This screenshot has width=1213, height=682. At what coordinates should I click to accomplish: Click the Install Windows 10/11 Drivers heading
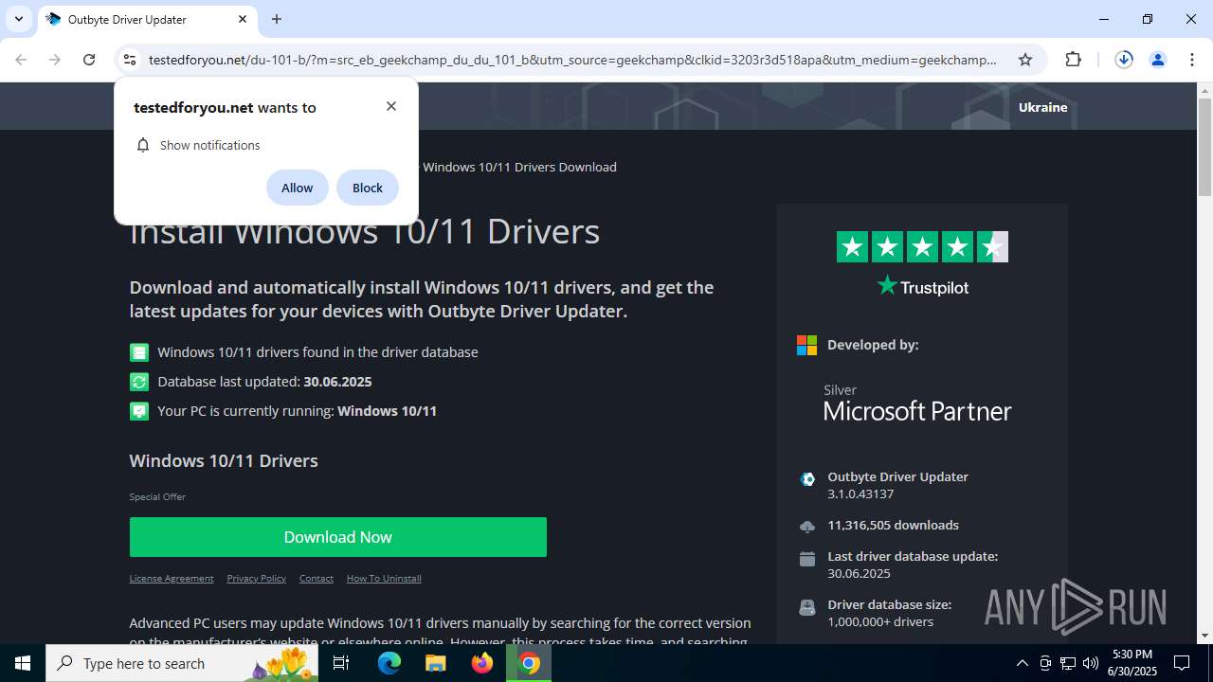[364, 231]
